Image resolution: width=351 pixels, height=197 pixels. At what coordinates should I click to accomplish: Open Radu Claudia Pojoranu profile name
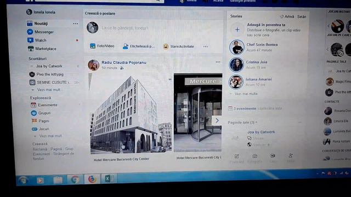click(124, 62)
